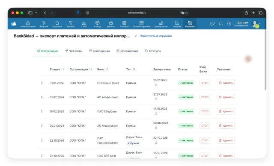Refresh authorization for ПАО Сбербанк row
The image size is (274, 166).
[156, 114]
